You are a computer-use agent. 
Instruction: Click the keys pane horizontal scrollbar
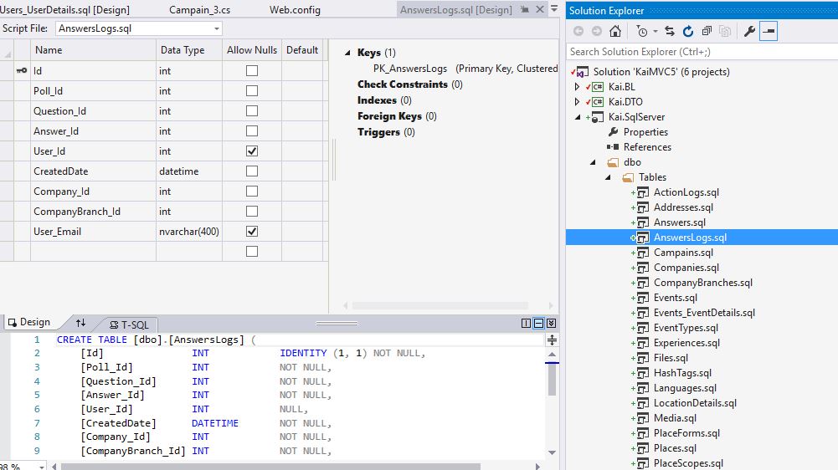click(440, 305)
